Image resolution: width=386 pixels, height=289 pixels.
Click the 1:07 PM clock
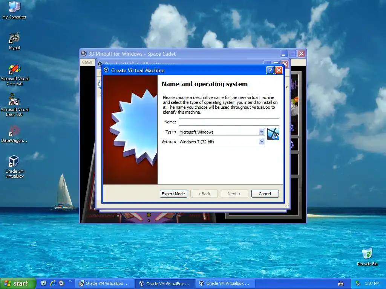[x=372, y=284]
